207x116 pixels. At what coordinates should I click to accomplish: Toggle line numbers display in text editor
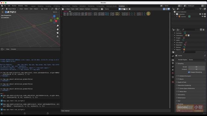[164, 9]
